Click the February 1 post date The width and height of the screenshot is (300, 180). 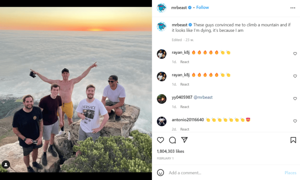tap(165, 159)
